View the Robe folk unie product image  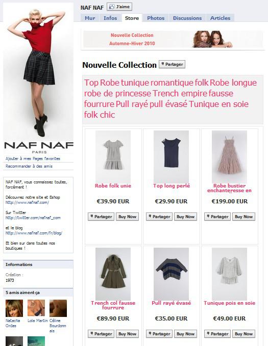coord(113,156)
